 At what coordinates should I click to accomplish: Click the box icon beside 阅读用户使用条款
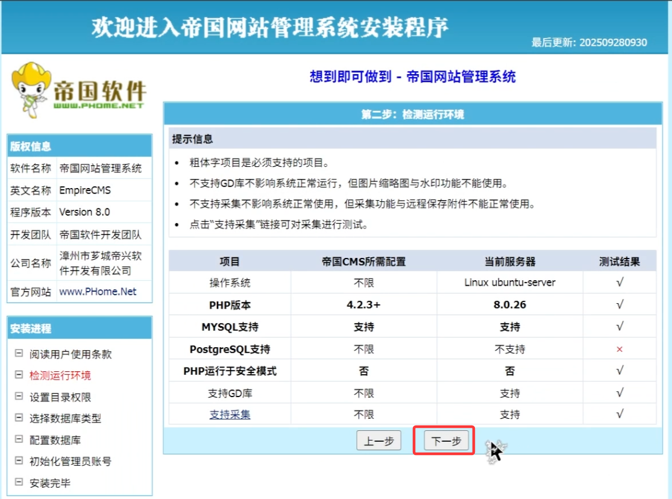click(x=19, y=354)
